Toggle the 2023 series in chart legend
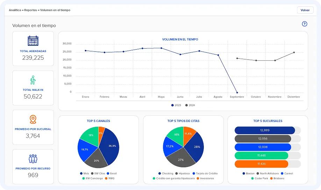Image resolution: width=321 pixels, height=190 pixels. click(x=177, y=105)
